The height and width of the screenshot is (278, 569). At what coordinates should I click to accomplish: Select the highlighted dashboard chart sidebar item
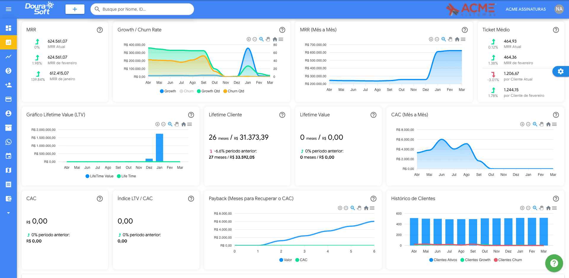[x=9, y=42]
